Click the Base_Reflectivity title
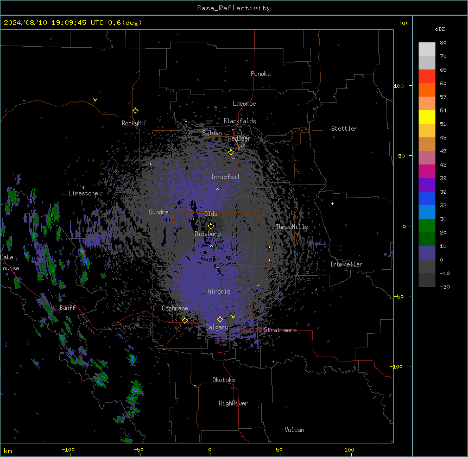The image size is (468, 457). click(x=234, y=8)
